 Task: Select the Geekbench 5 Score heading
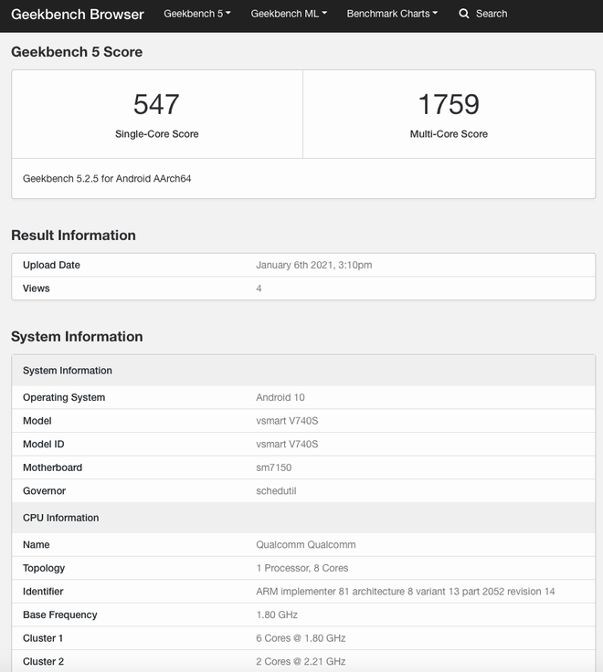(x=77, y=52)
